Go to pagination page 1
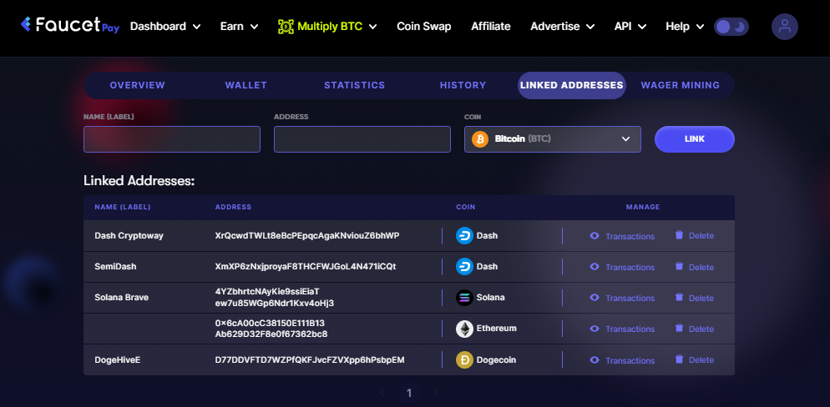 (408, 393)
